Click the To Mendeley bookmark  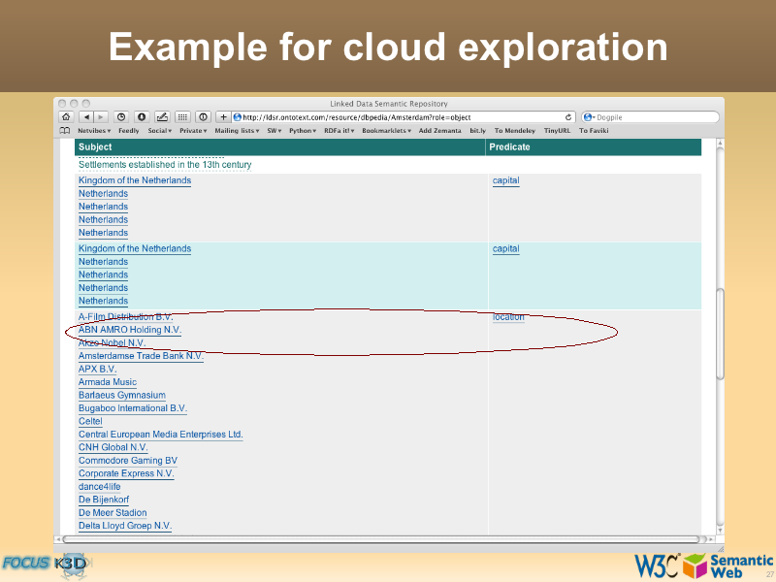(515, 130)
